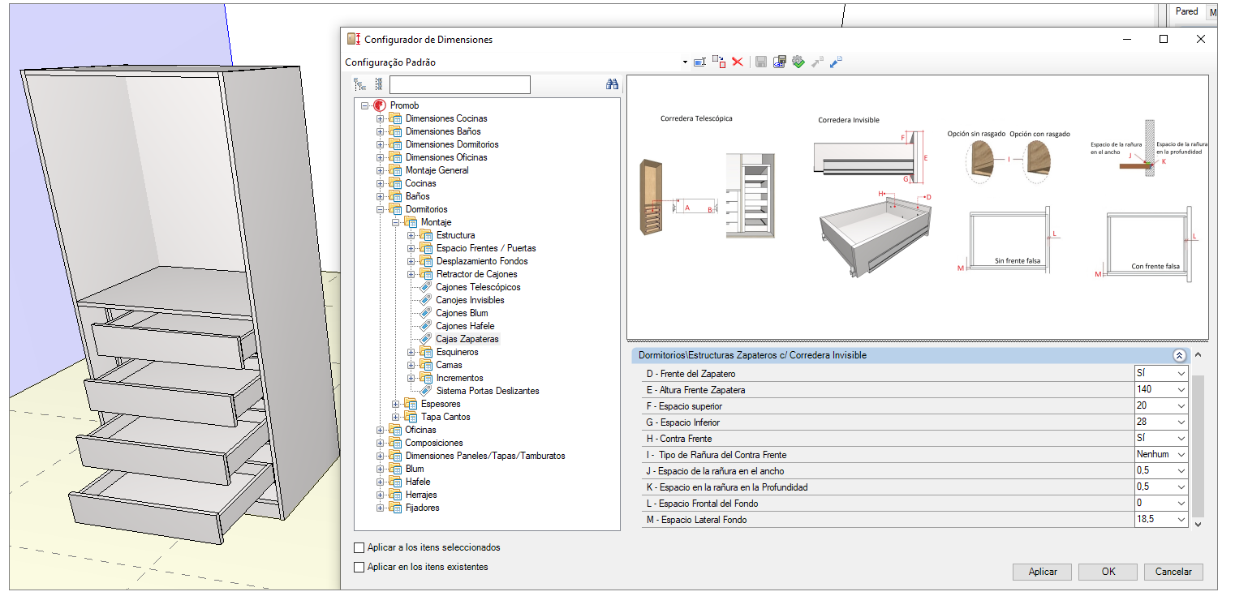
Task: Click the Cancelar button
Action: tap(1173, 572)
